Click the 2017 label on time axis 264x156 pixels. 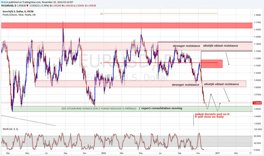click(218, 153)
